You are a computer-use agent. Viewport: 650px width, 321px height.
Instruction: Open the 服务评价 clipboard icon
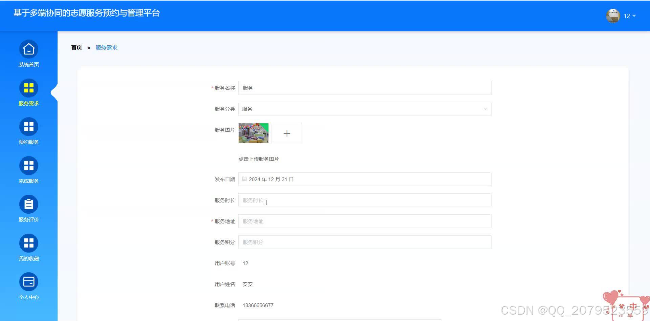pyautogui.click(x=29, y=205)
